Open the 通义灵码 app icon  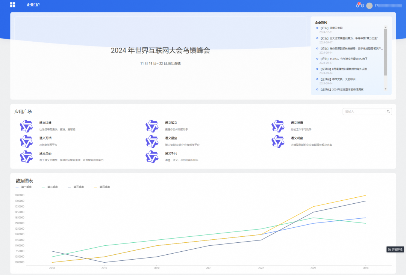click(26, 156)
